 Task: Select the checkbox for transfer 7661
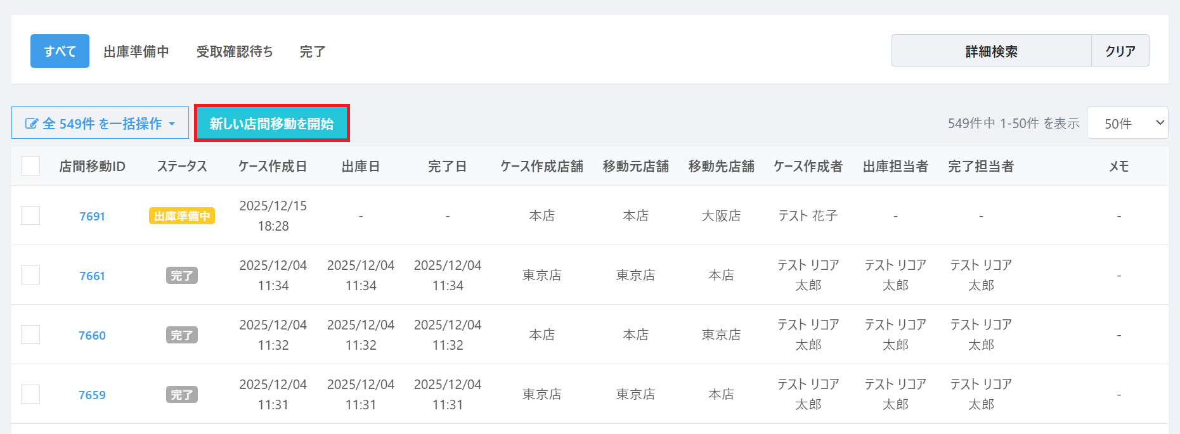coord(30,275)
